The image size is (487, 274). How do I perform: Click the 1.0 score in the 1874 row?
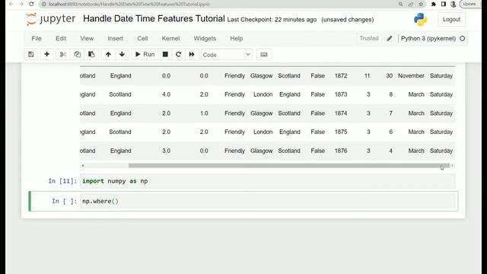[204, 113]
